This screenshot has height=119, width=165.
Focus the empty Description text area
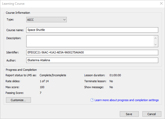pyautogui.click(x=90, y=41)
